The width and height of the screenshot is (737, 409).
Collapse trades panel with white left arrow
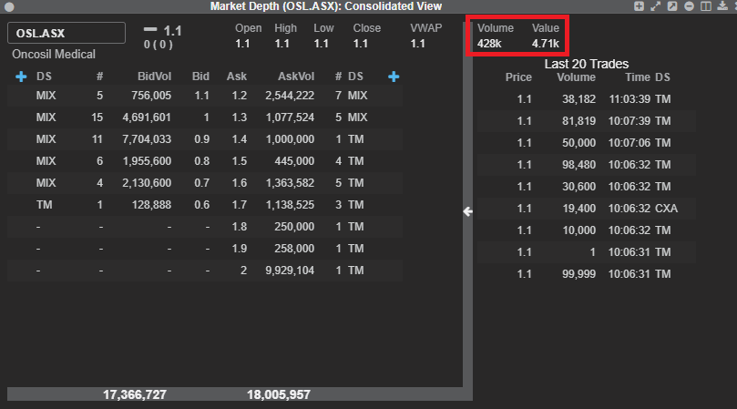pos(467,211)
